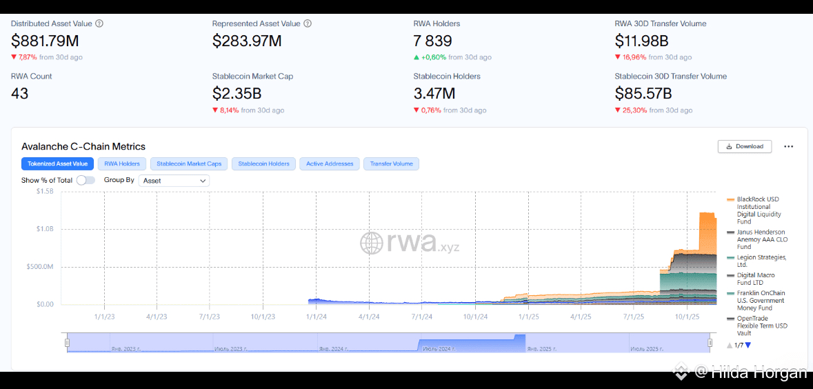Click the 16,96% change indicator

click(630, 57)
